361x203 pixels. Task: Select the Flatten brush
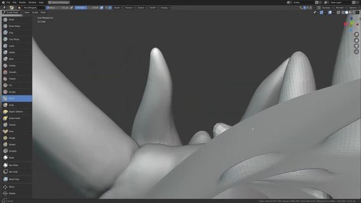point(16,79)
